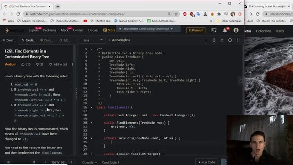
Task: Open the LeetCode notifications bell
Action: pyautogui.click(x=225, y=30)
